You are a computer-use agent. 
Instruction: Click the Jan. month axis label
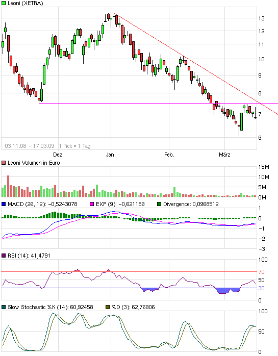coord(111,155)
